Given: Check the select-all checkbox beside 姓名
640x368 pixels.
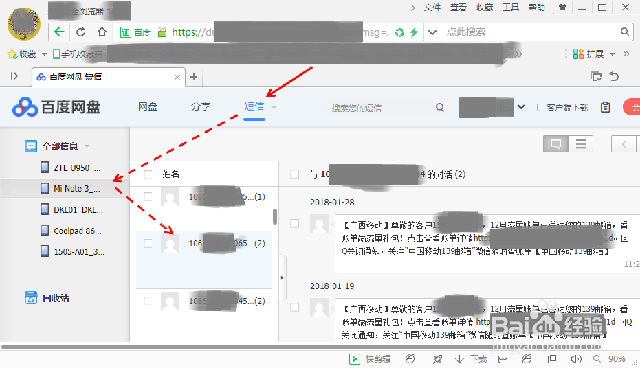Looking at the screenshot, I should coord(148,174).
